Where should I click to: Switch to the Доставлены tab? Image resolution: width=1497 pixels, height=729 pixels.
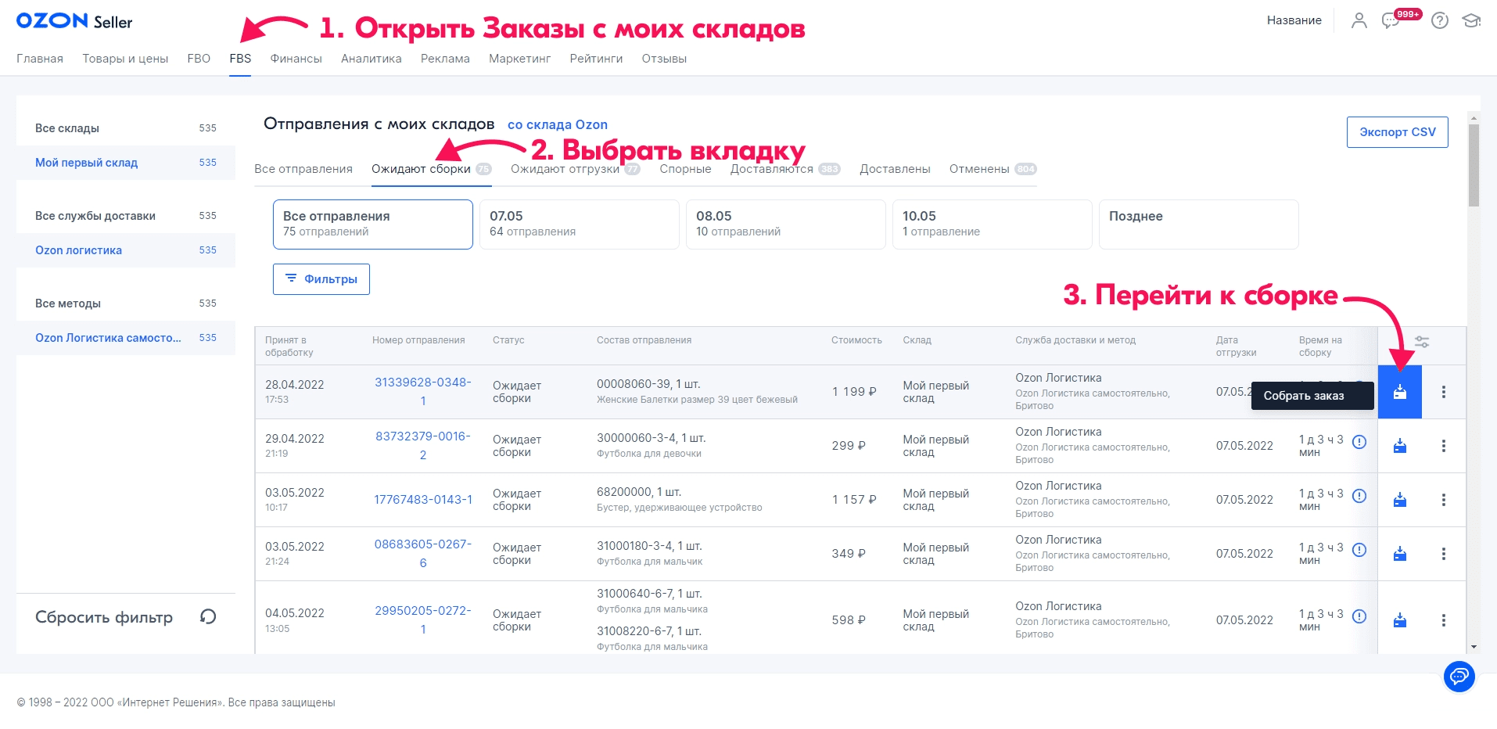click(894, 168)
